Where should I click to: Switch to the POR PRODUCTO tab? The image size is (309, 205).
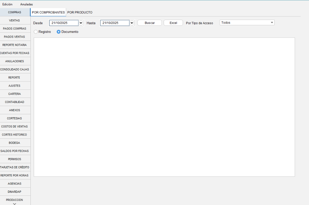pyautogui.click(x=80, y=13)
